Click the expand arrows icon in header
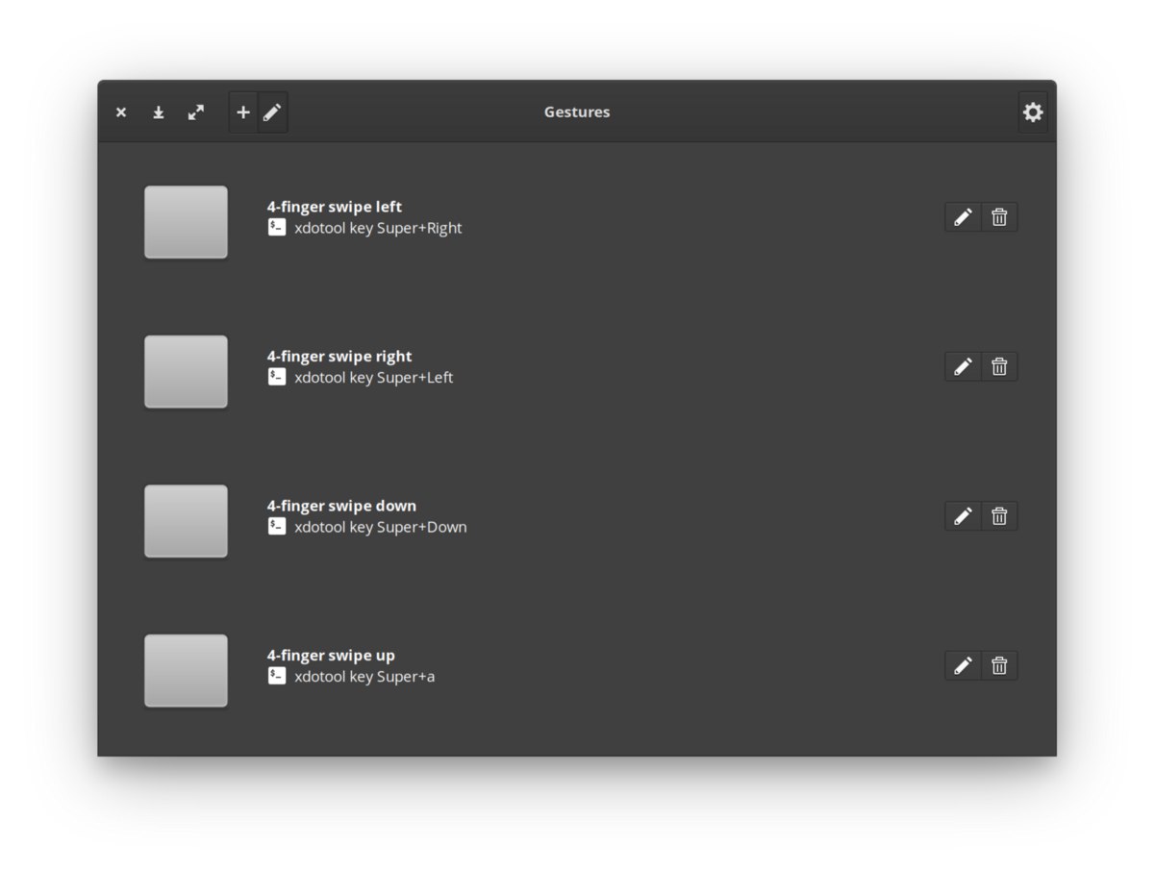 coord(196,112)
